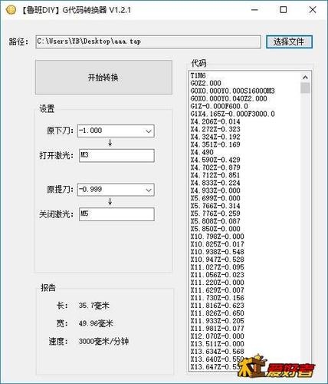The image size is (328, 384).
Task: Close the G代码转换器 window
Action: tap(313, 10)
